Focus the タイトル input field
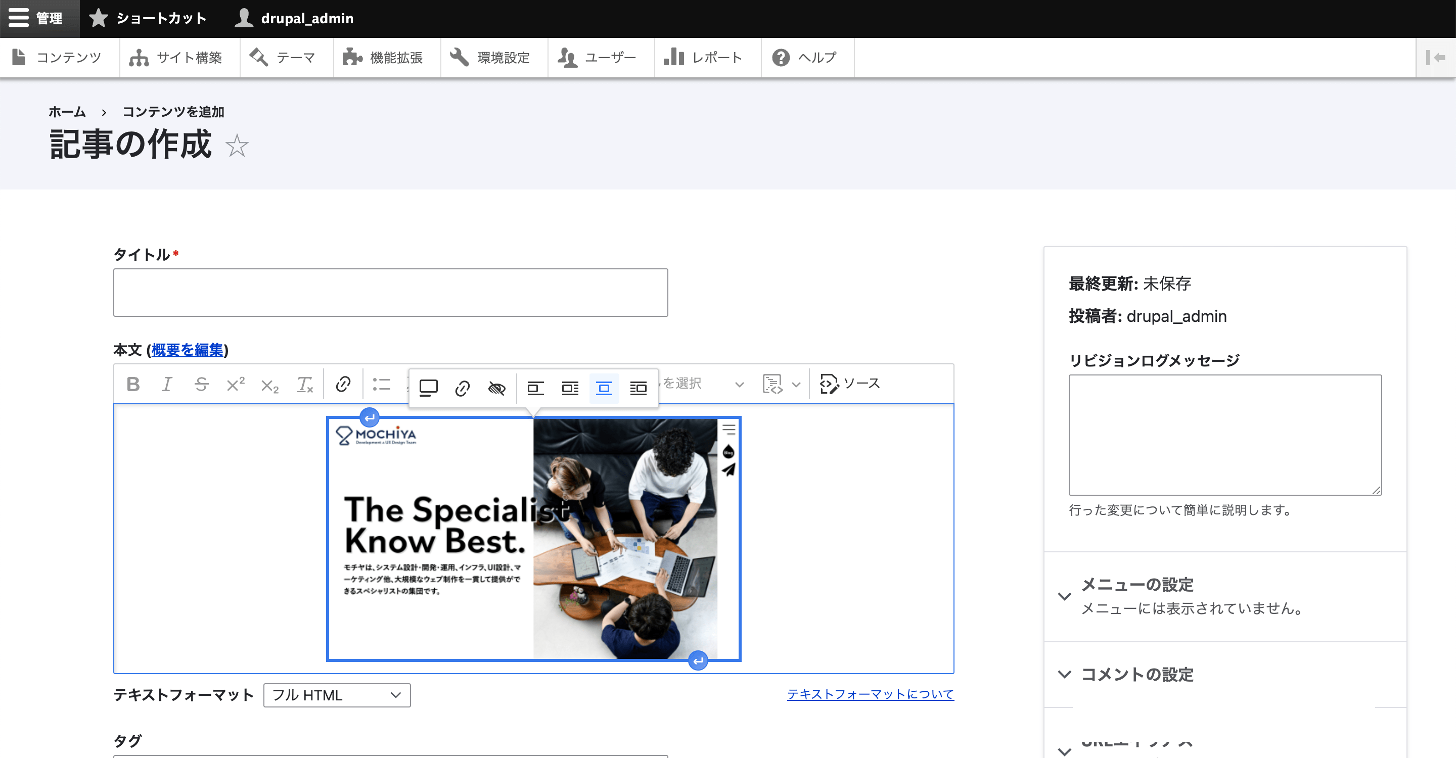The width and height of the screenshot is (1456, 758). pos(391,293)
